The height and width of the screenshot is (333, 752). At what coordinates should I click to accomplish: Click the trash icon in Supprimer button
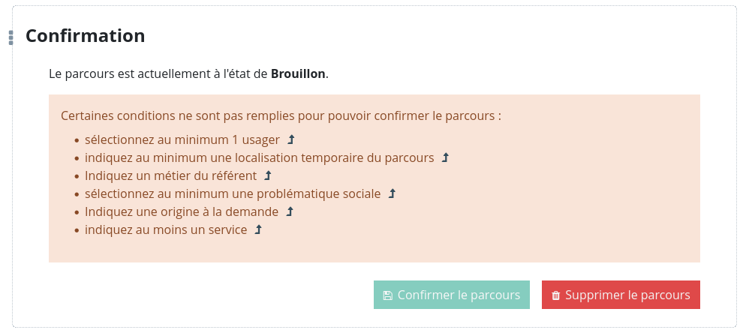[x=555, y=295]
